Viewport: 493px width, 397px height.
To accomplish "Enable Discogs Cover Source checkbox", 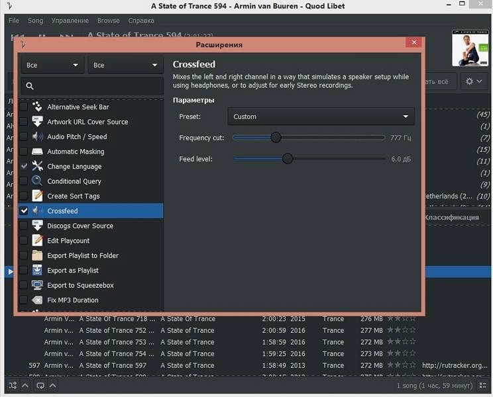I will click(24, 226).
